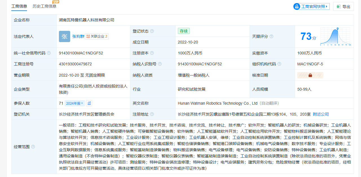
Task: Click the registration number 430193000479872
Action: coord(75,64)
